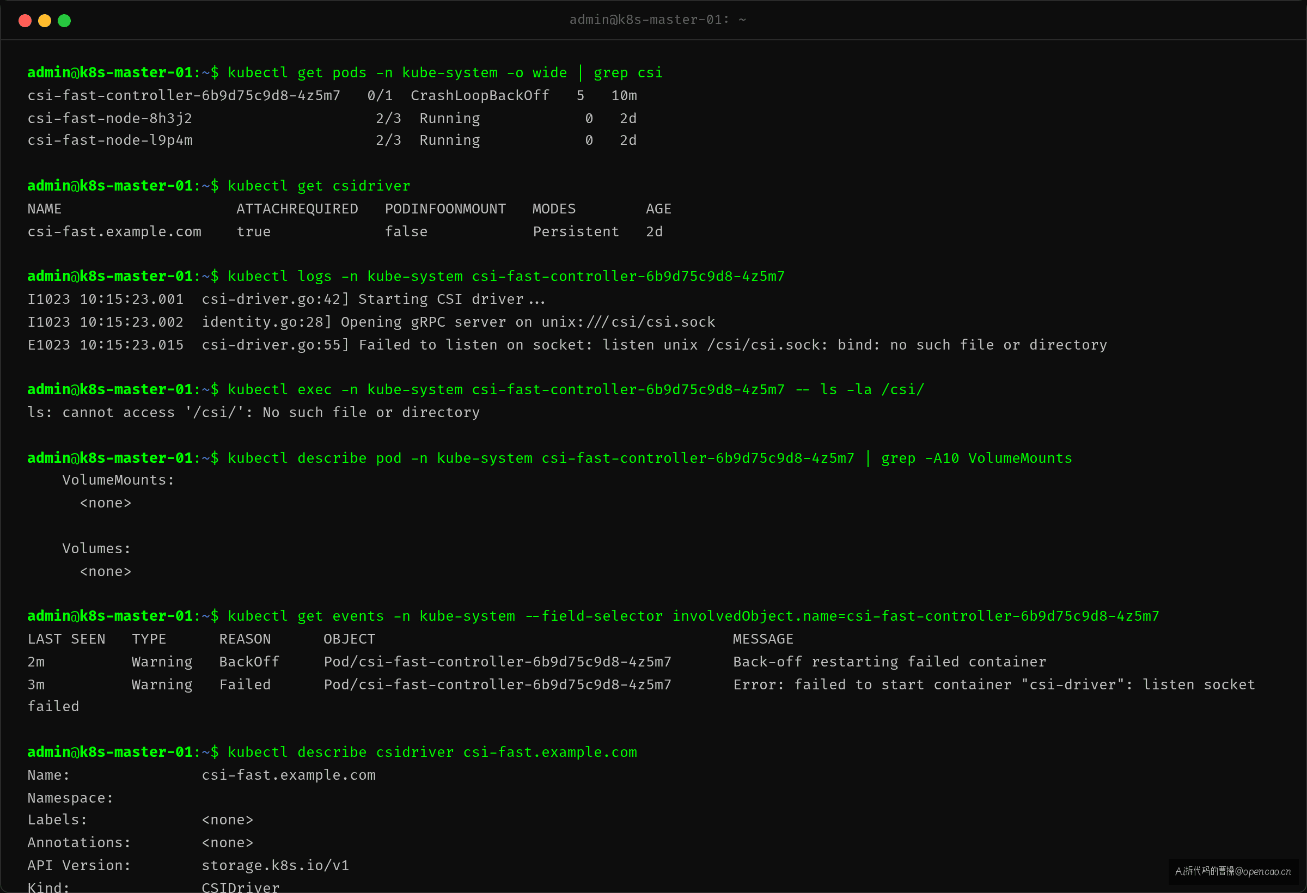Image resolution: width=1307 pixels, height=893 pixels.
Task: Click the PODINFOONMOUNT column header
Action: click(x=445, y=209)
